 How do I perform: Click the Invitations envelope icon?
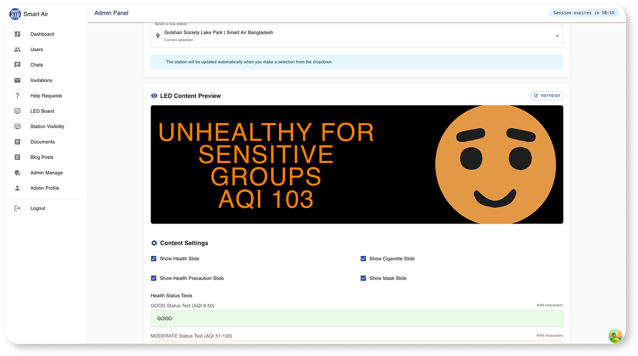pyautogui.click(x=18, y=80)
